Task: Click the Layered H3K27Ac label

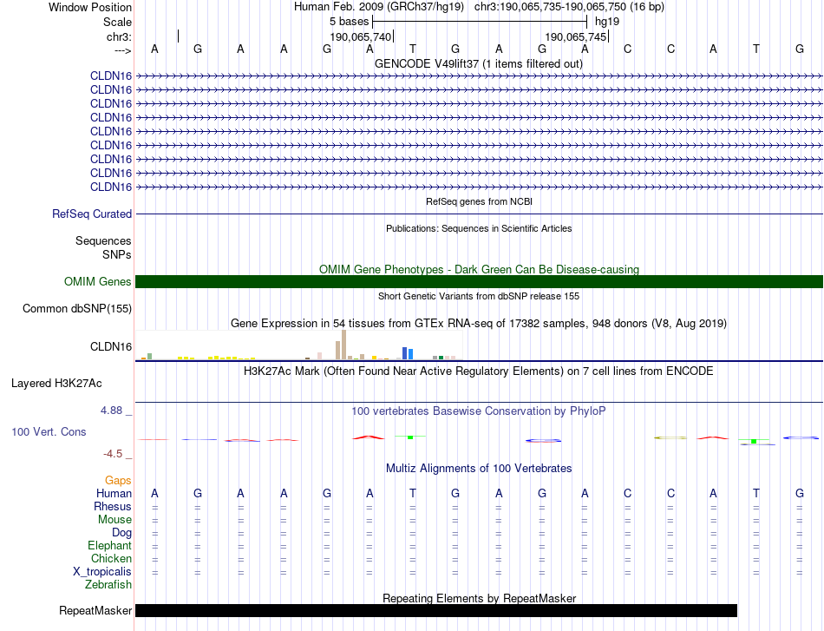Action: click(56, 384)
